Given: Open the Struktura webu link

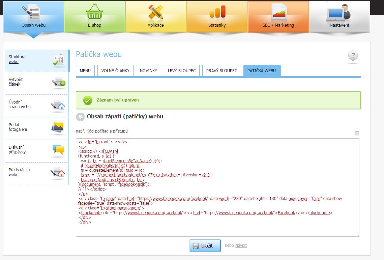Looking at the screenshot, I should [18, 59].
